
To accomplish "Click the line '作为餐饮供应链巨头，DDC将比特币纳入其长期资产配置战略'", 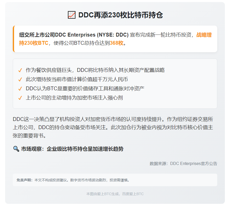I will pyautogui.click(x=95, y=70).
